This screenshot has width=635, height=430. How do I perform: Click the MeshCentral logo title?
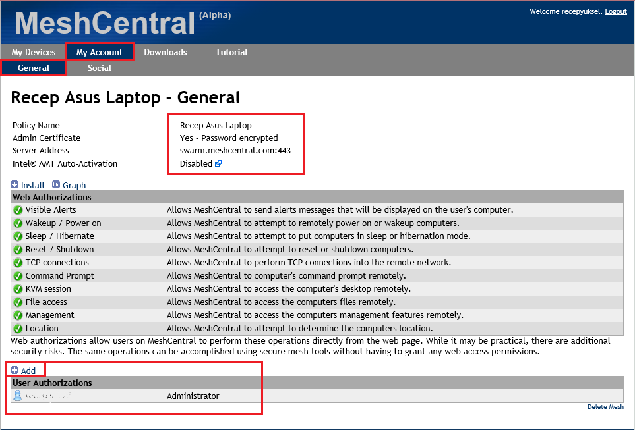coord(105,22)
